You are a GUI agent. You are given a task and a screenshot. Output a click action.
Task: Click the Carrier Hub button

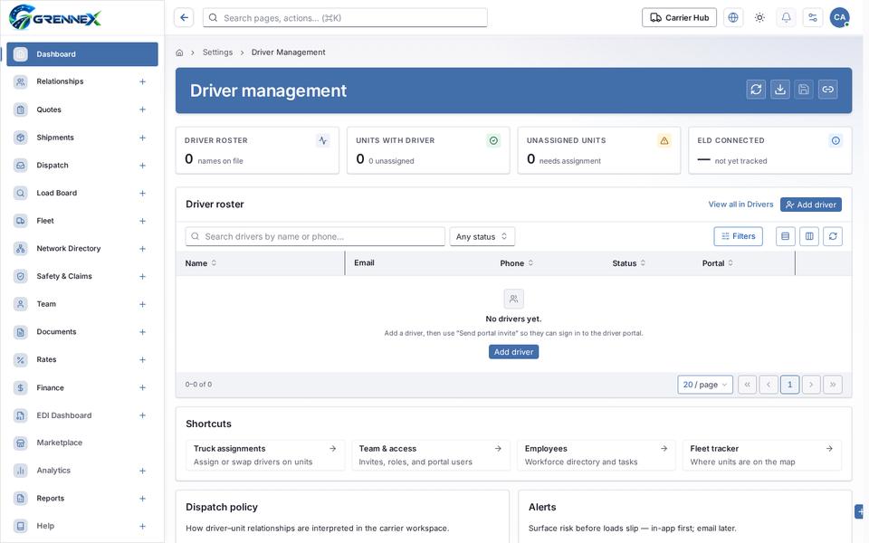(680, 18)
